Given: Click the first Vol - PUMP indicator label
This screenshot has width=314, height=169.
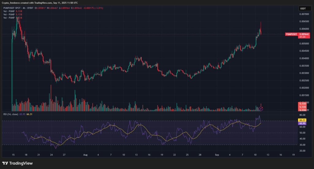Looking at the screenshot, I should pyautogui.click(x=10, y=12).
